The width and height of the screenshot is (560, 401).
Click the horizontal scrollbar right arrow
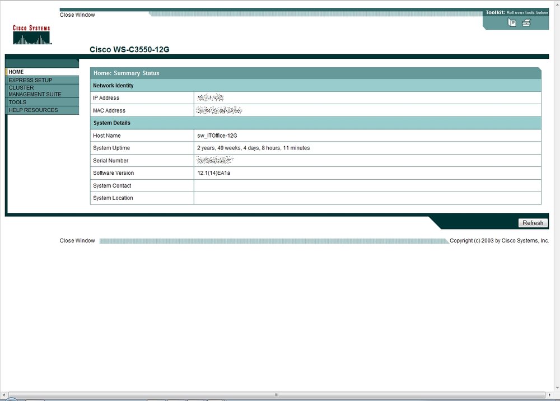coord(550,395)
